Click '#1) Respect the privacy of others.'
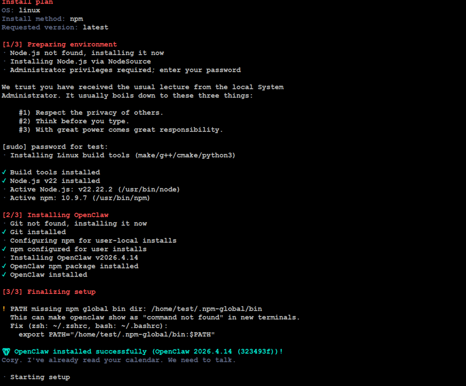This screenshot has width=466, height=386. point(91,113)
